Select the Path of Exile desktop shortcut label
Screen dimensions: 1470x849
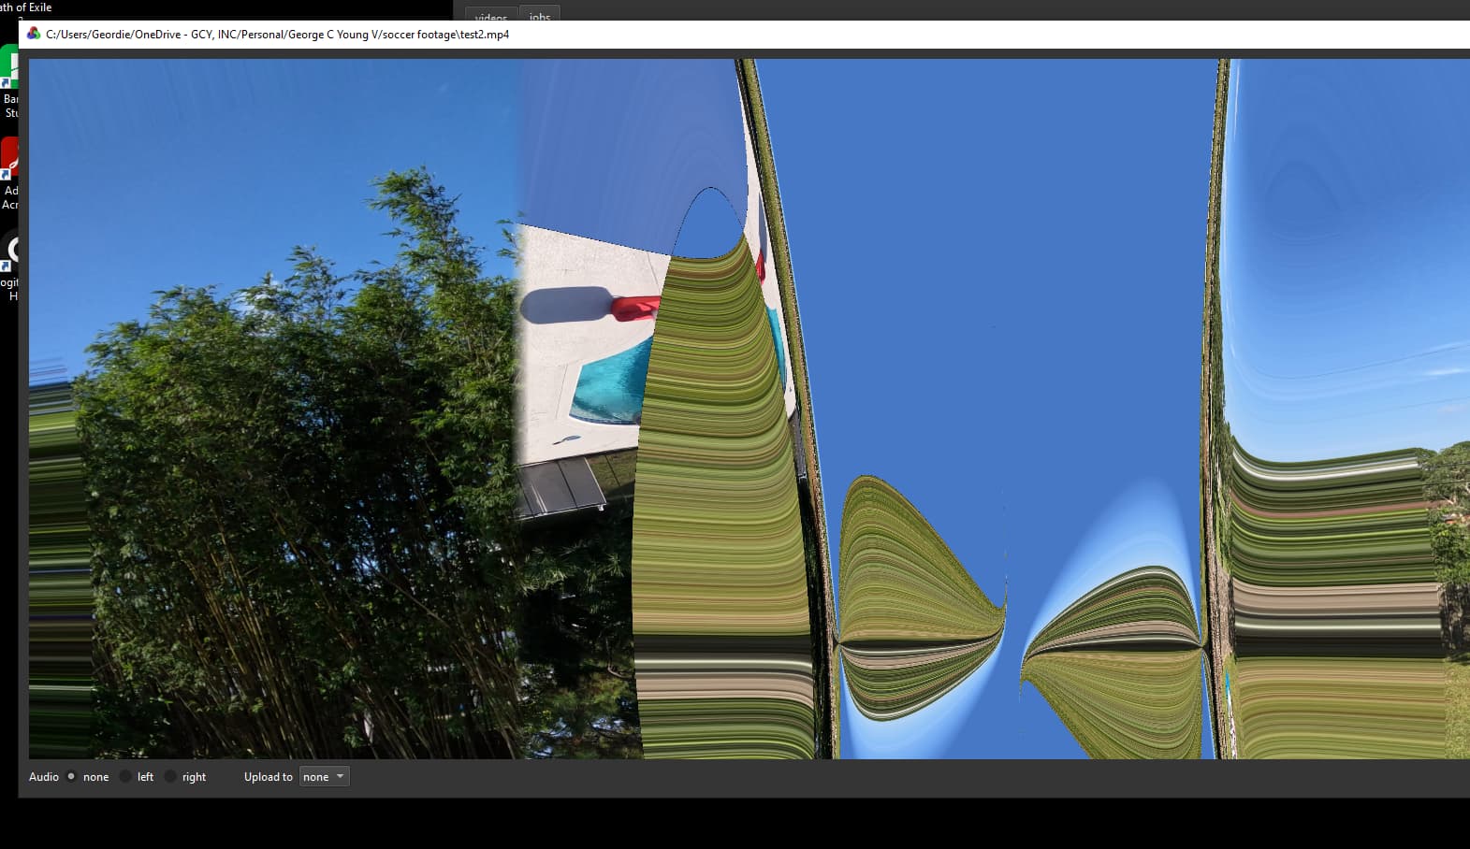point(26,7)
